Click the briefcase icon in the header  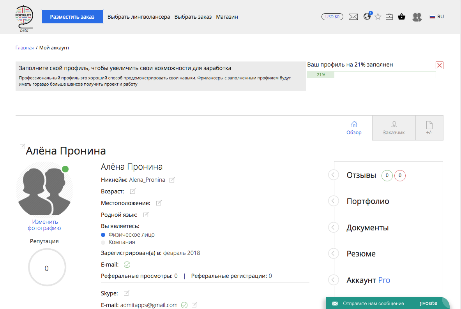coord(389,17)
